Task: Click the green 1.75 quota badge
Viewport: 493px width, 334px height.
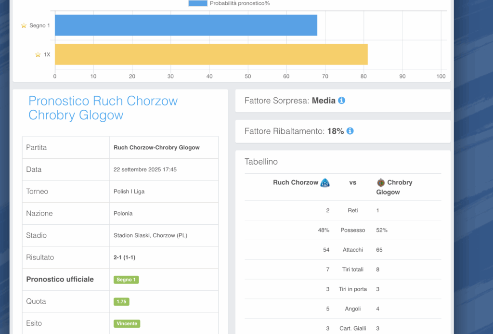Action: click(x=121, y=302)
